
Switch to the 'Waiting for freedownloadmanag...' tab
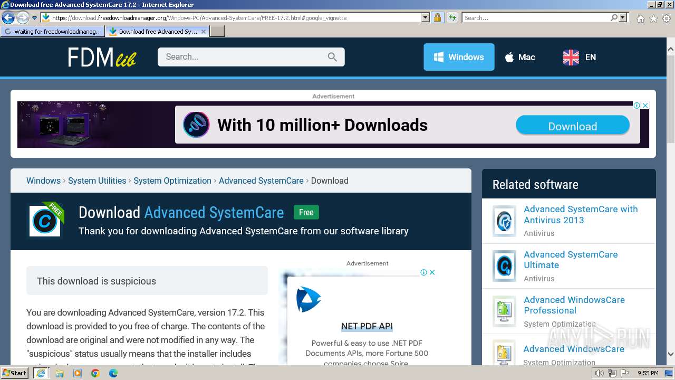click(53, 32)
